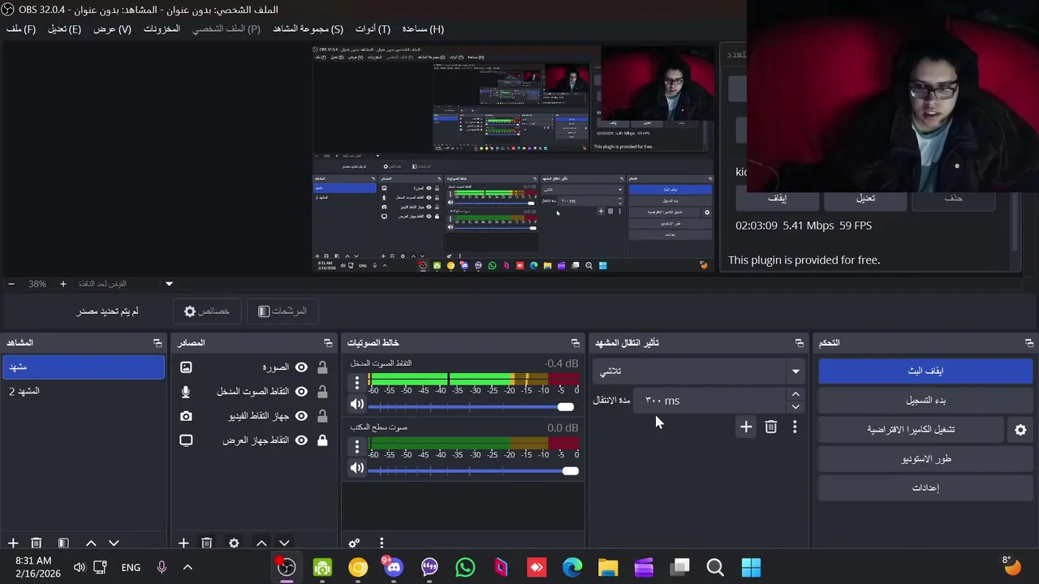This screenshot has width=1039, height=584.
Task: Hide video capture device source eye toggle
Action: 301,416
